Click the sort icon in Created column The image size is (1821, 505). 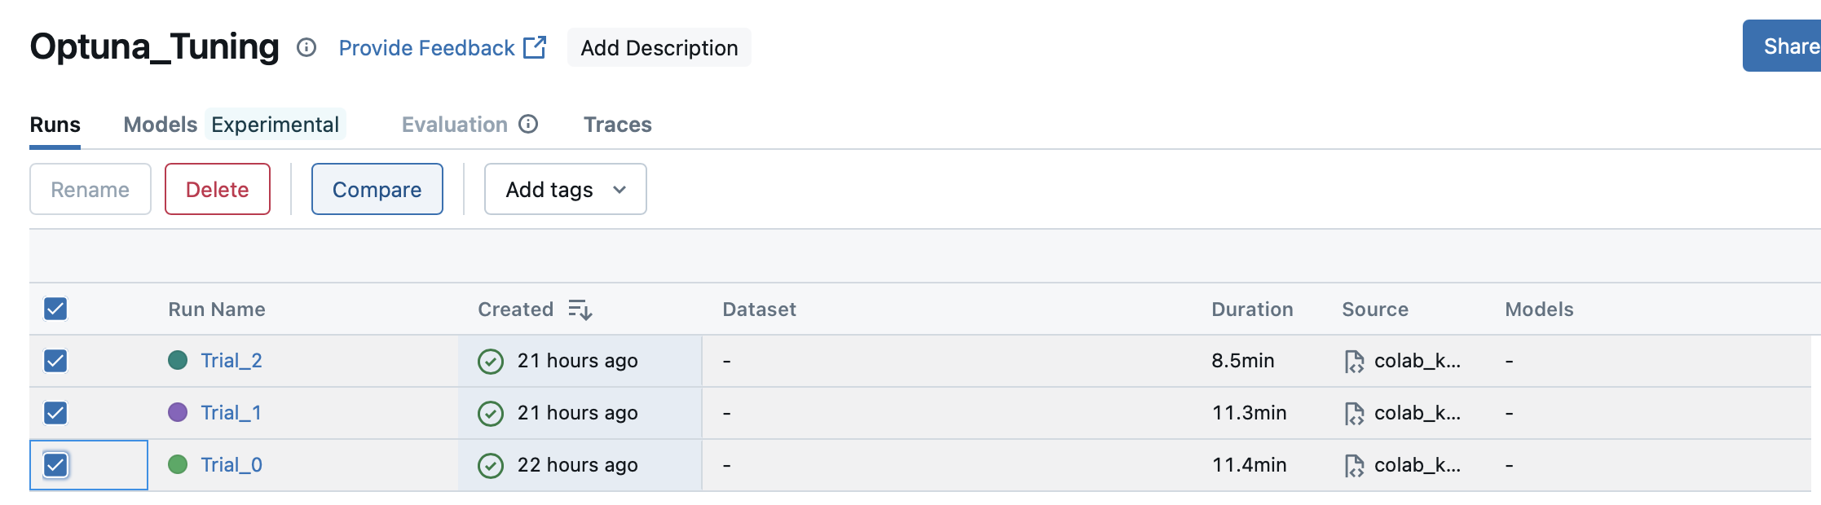(580, 310)
